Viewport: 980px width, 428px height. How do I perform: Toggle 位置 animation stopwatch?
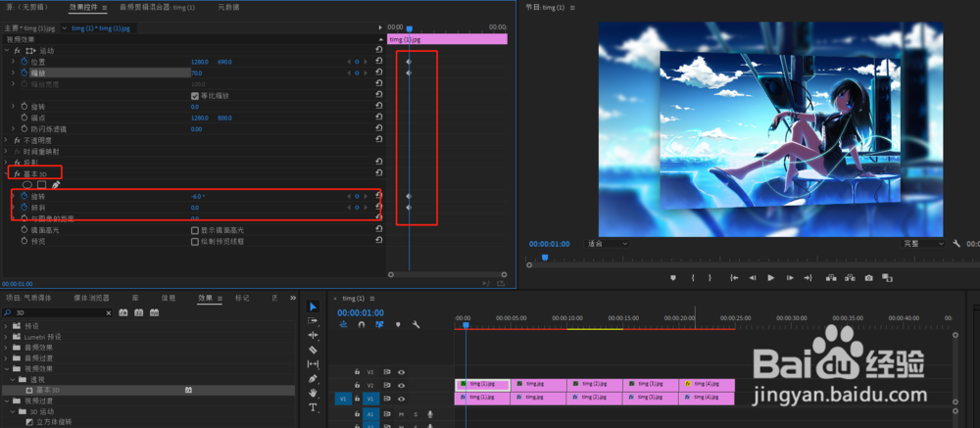coord(24,62)
